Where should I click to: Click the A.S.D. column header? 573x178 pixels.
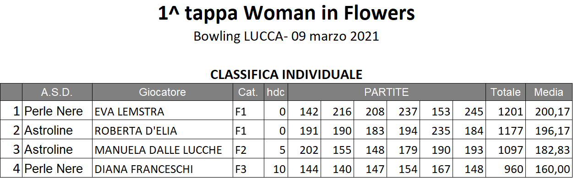pyautogui.click(x=57, y=92)
